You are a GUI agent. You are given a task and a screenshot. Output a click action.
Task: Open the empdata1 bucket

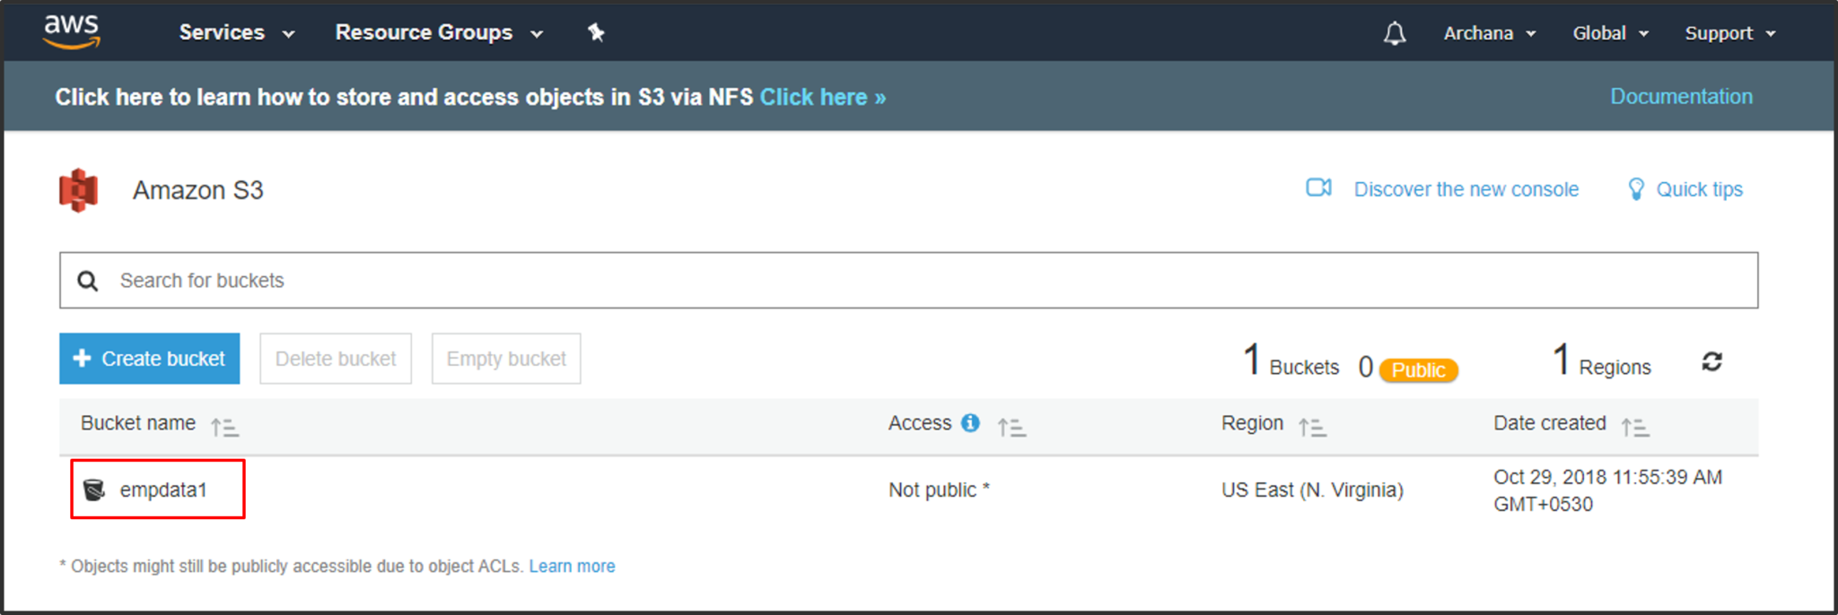(x=163, y=489)
